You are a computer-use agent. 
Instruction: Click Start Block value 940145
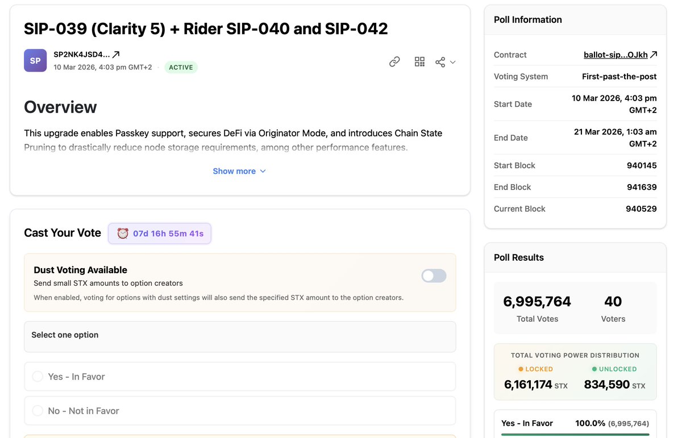click(x=642, y=165)
